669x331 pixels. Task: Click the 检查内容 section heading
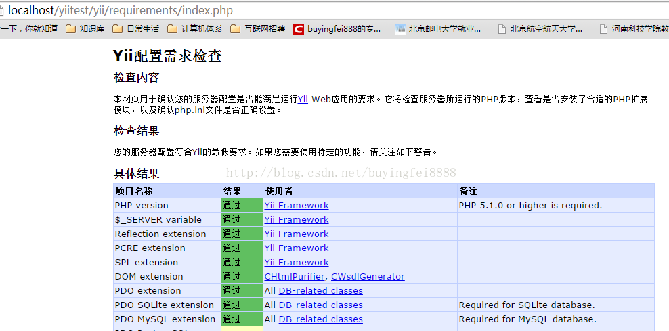pyautogui.click(x=137, y=78)
